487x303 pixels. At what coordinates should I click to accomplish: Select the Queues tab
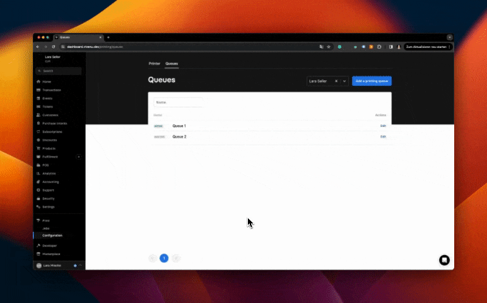pyautogui.click(x=172, y=64)
